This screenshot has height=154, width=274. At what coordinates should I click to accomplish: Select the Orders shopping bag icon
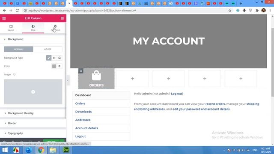click(96, 75)
